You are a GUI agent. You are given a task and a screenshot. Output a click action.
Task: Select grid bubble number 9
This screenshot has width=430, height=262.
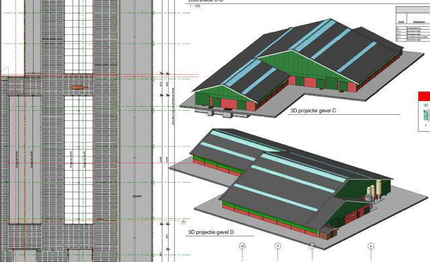(x=277, y=246)
